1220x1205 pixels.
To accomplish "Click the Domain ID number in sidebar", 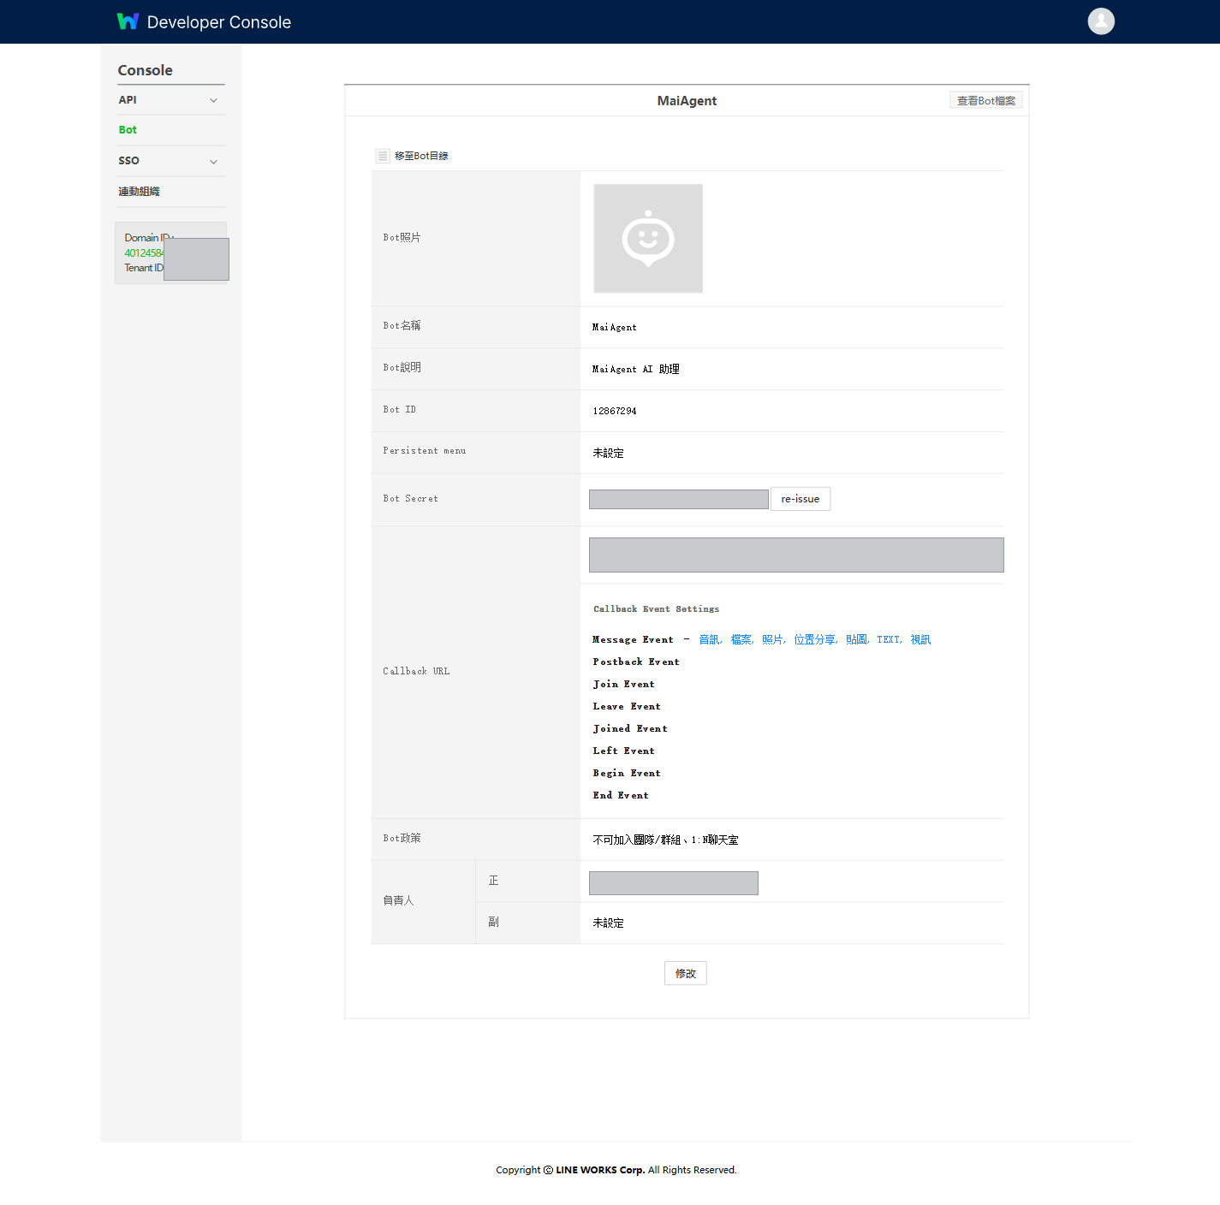I will (x=144, y=252).
